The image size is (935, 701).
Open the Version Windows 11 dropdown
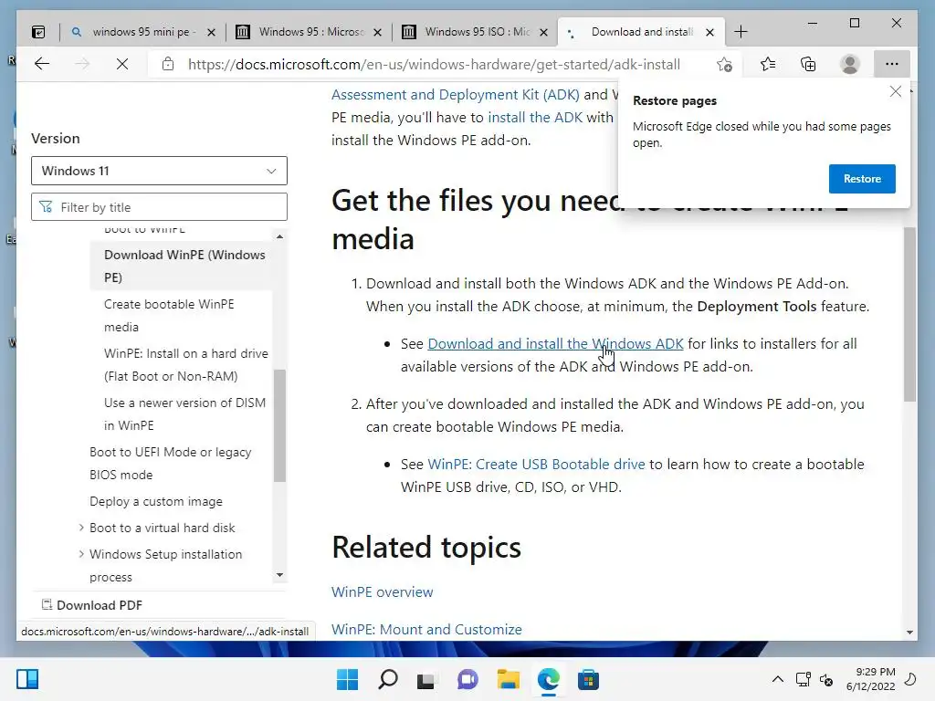coord(159,171)
